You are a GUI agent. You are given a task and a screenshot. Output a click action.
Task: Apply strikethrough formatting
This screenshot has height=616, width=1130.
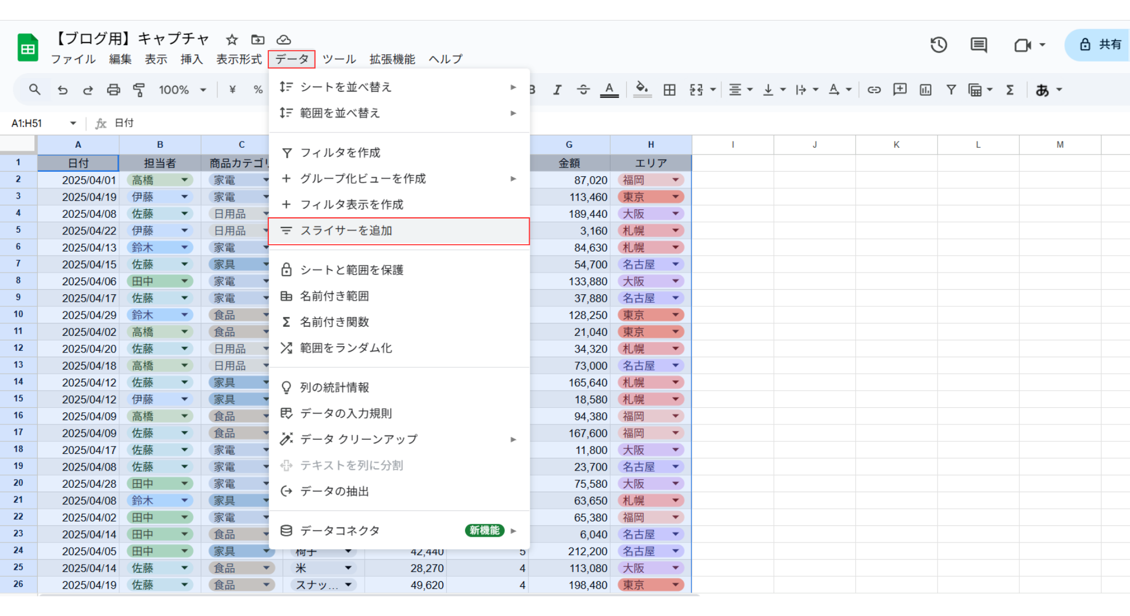coord(583,90)
